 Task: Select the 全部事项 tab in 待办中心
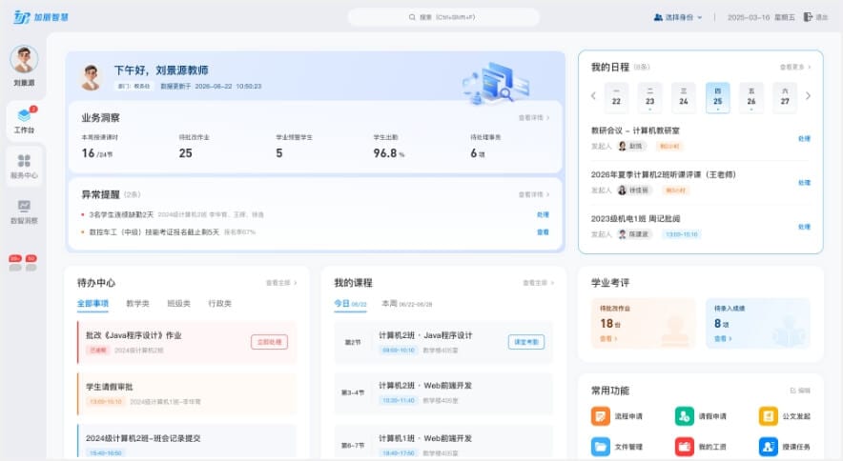(x=93, y=304)
